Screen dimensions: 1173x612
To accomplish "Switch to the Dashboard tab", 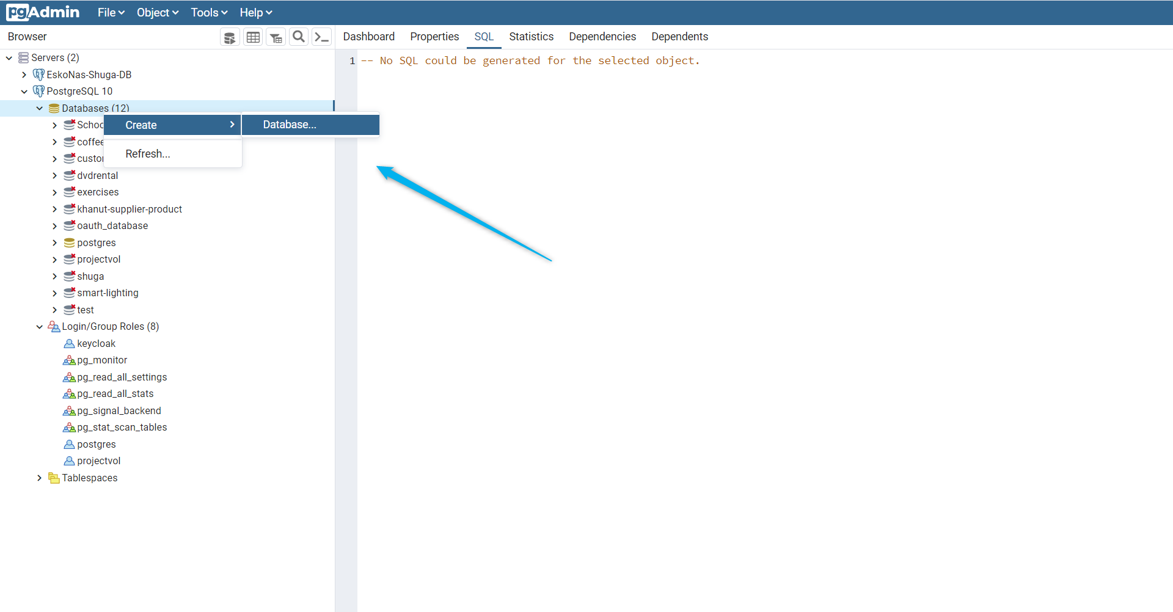I will click(369, 37).
